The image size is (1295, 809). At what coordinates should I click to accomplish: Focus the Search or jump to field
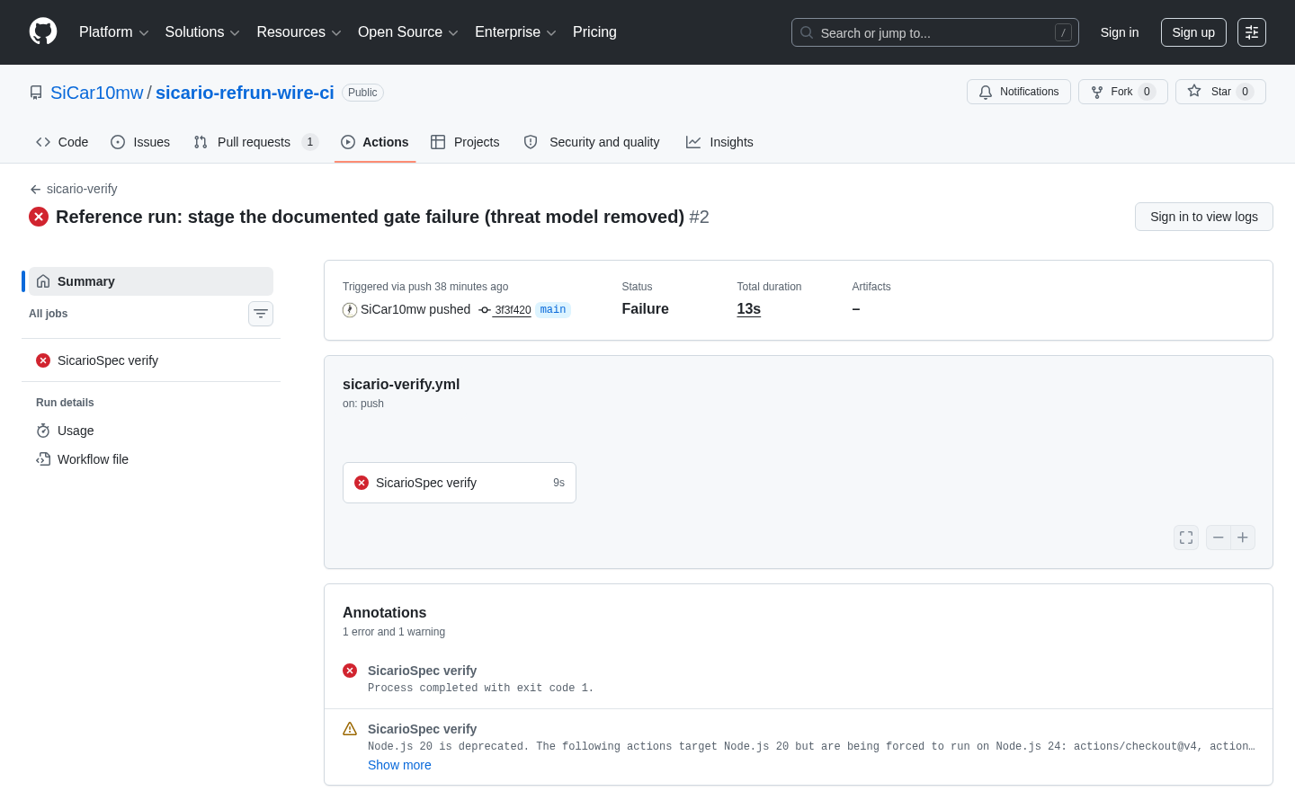point(934,32)
